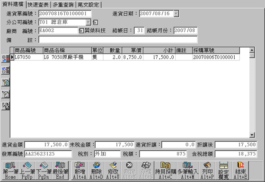The height and width of the screenshot is (182, 265).
Task: Click the 設定欄寬 column width settings button
Action: point(223,170)
